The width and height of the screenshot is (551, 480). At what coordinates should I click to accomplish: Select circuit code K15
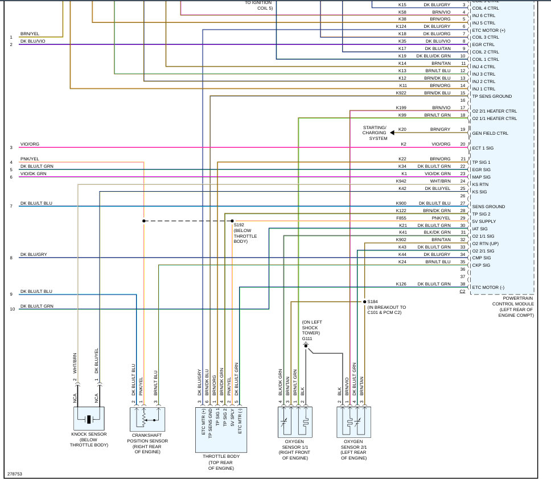(x=402, y=5)
